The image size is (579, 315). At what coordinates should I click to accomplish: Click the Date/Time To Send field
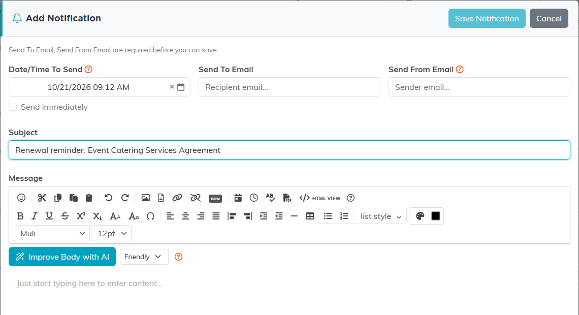tap(100, 87)
